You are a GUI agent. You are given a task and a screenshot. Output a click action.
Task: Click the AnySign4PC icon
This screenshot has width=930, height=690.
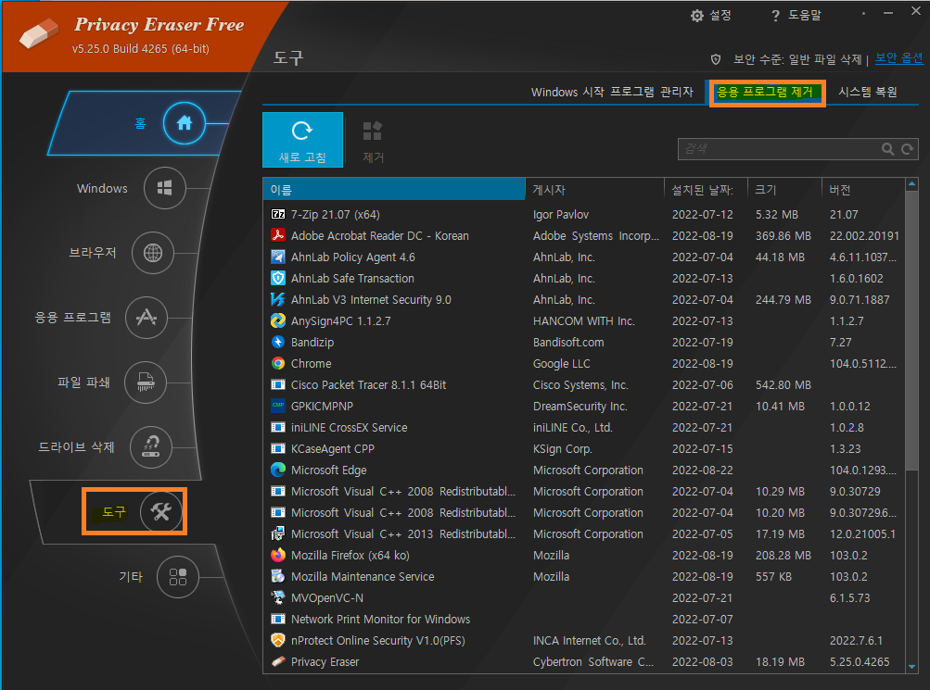pyautogui.click(x=277, y=321)
